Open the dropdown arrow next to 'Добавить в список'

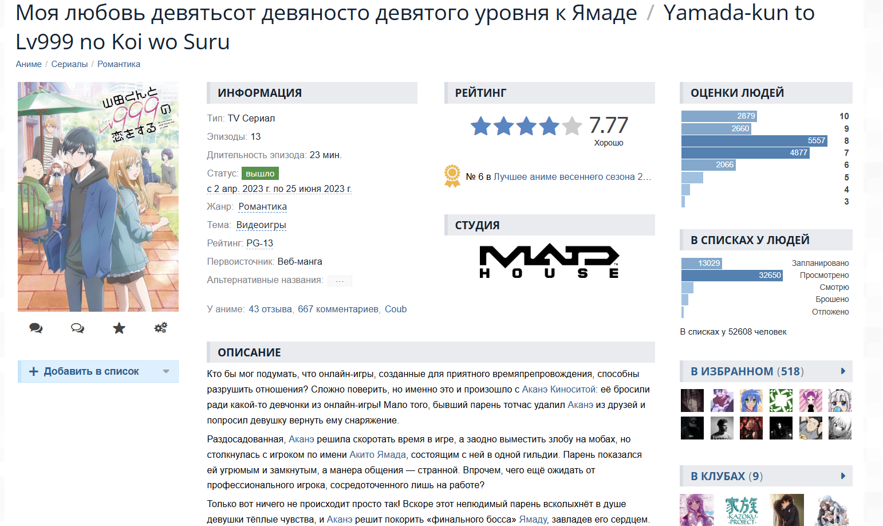tap(166, 371)
